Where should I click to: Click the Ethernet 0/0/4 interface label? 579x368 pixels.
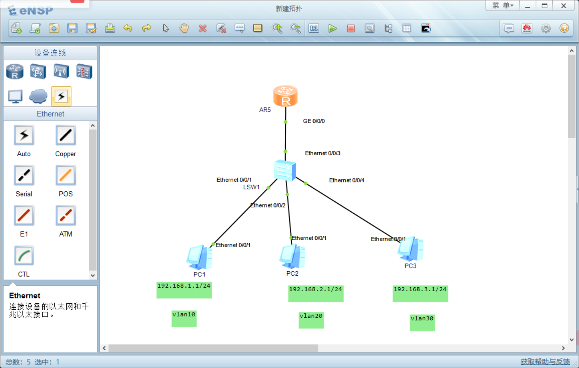(x=347, y=180)
